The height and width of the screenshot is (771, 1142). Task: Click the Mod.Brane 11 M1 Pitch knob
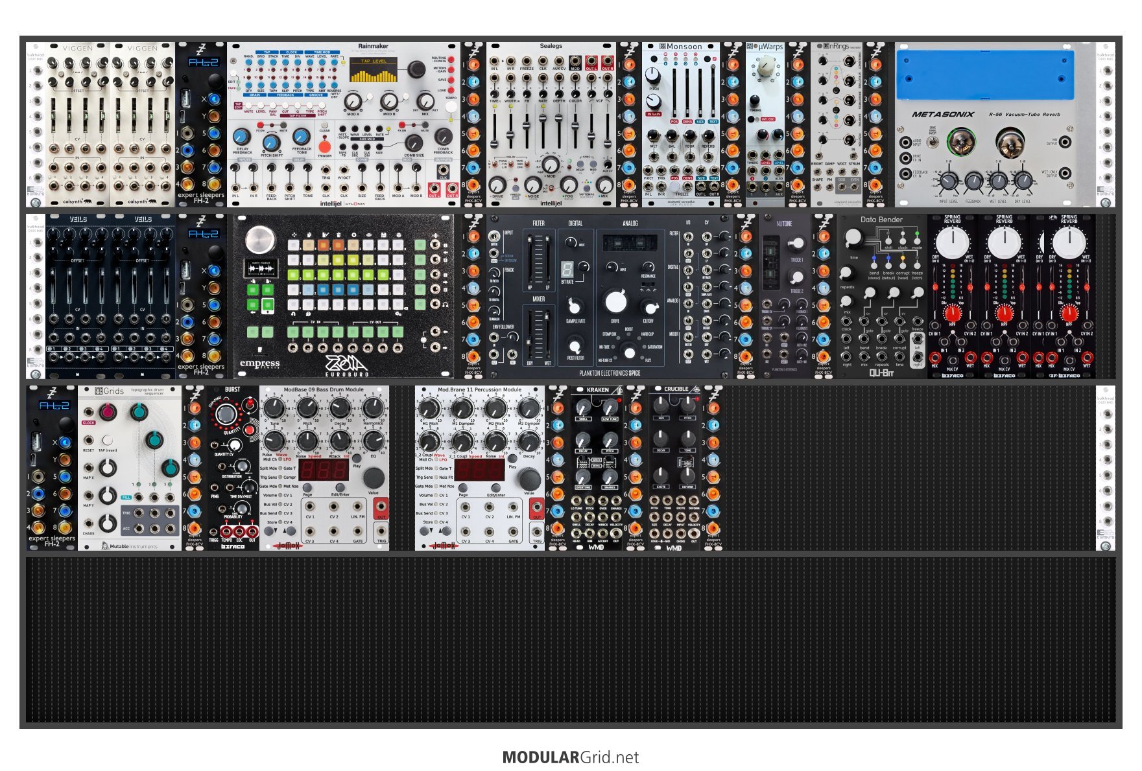tap(429, 408)
